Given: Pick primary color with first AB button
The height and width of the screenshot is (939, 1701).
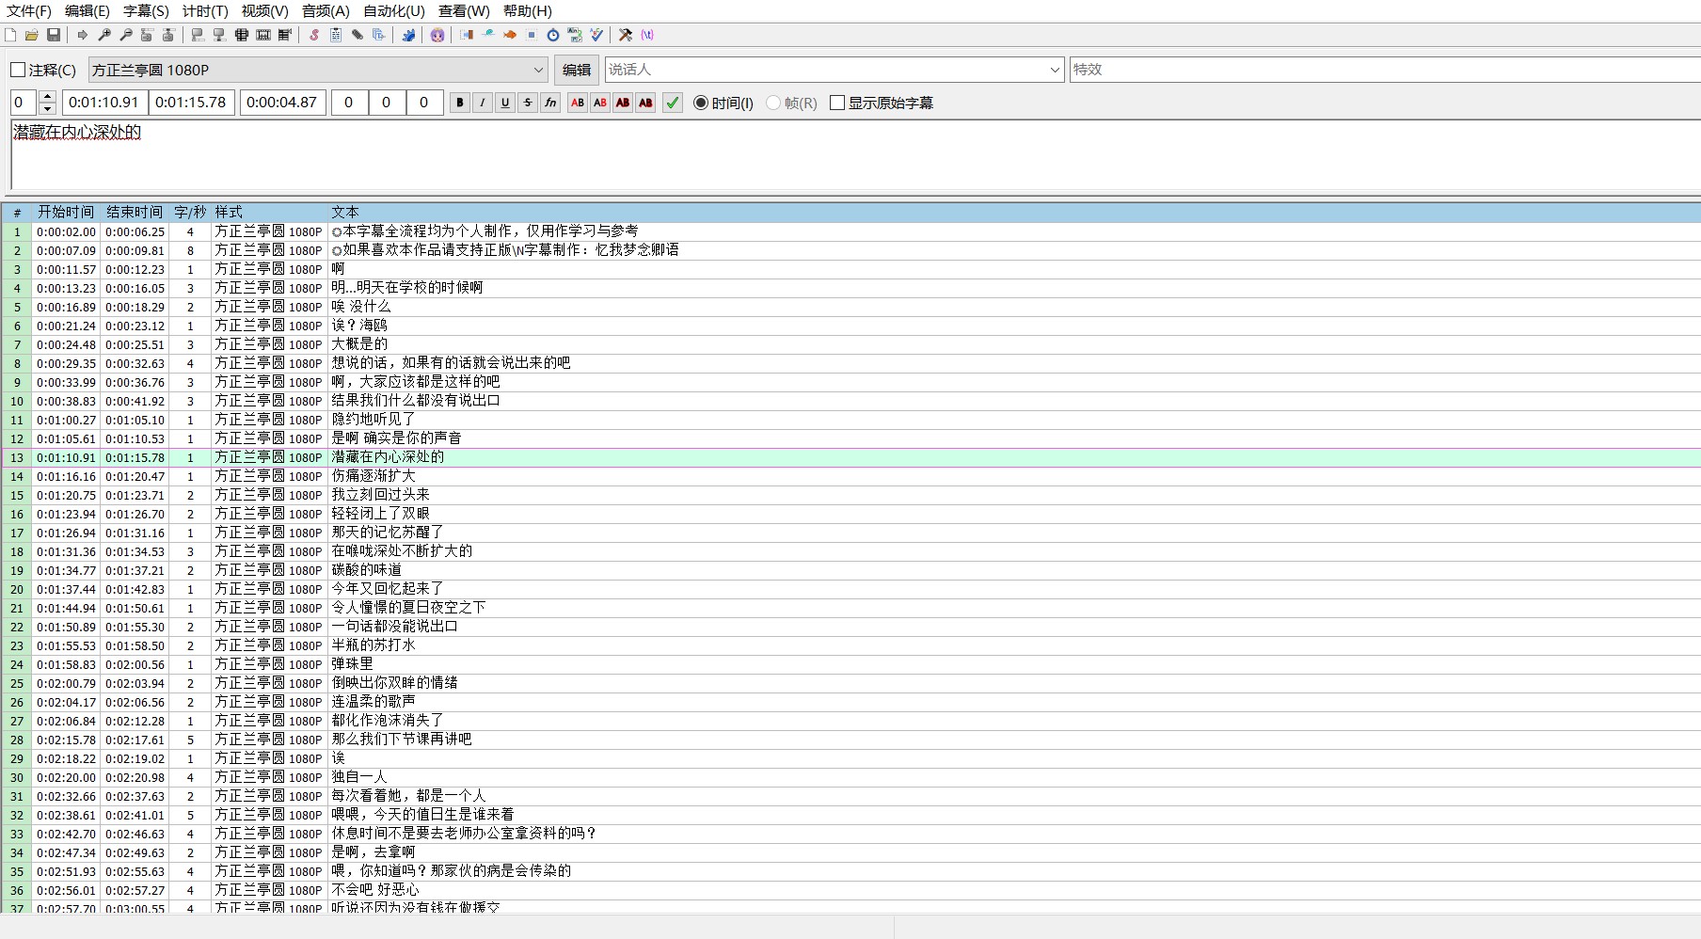Looking at the screenshot, I should tap(578, 103).
